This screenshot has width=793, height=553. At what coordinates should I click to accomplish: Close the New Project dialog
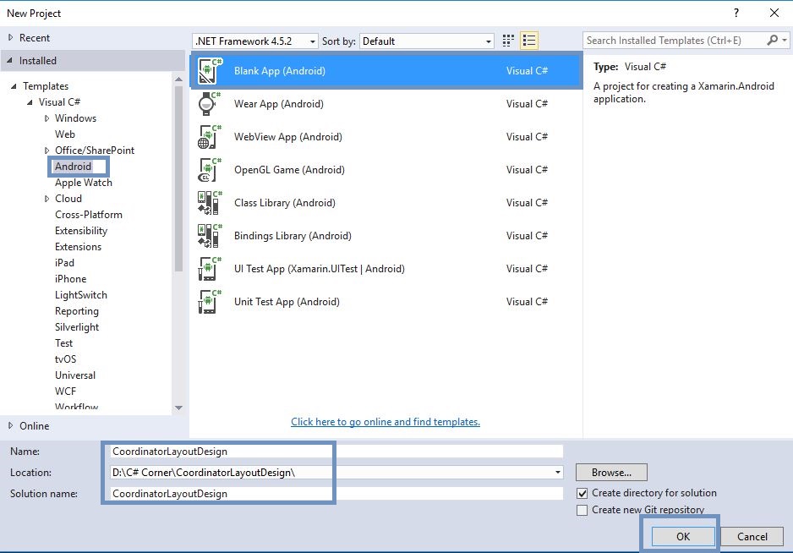774,14
